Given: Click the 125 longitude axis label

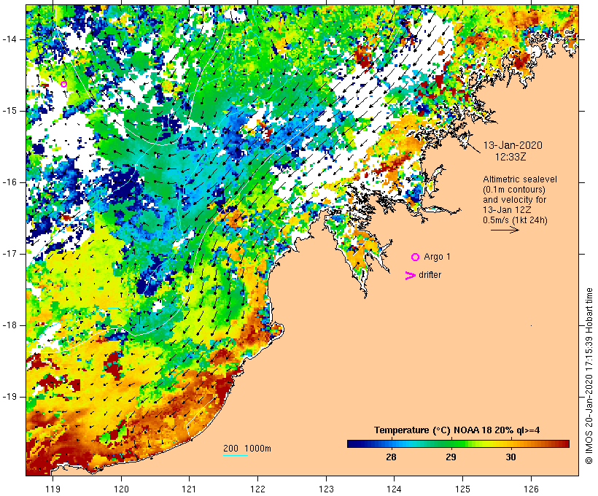Looking at the screenshot, I should point(463,489).
